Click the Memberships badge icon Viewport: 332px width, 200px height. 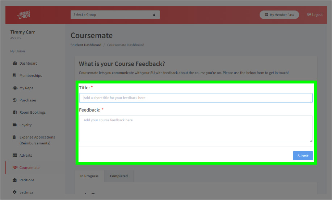(x=15, y=76)
